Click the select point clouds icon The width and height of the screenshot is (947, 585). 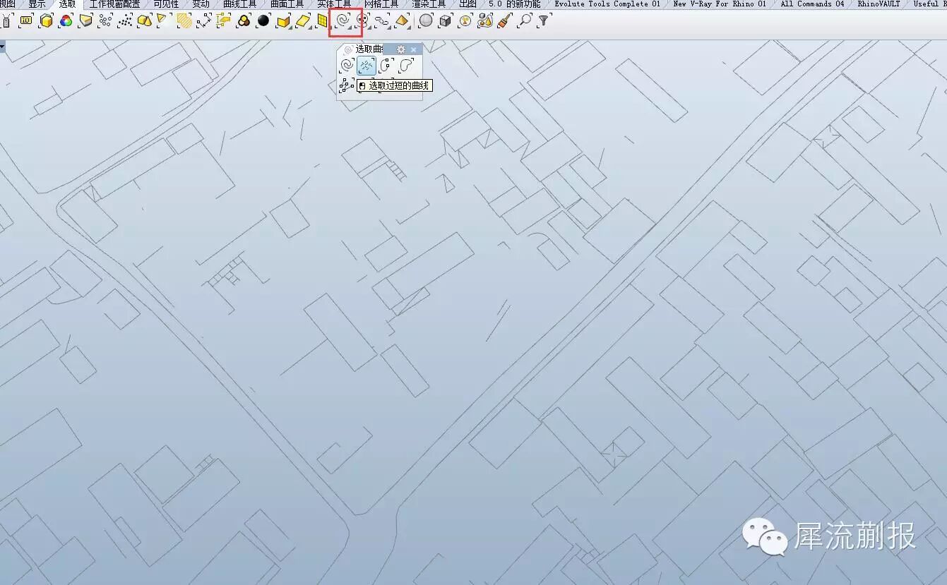click(x=125, y=20)
